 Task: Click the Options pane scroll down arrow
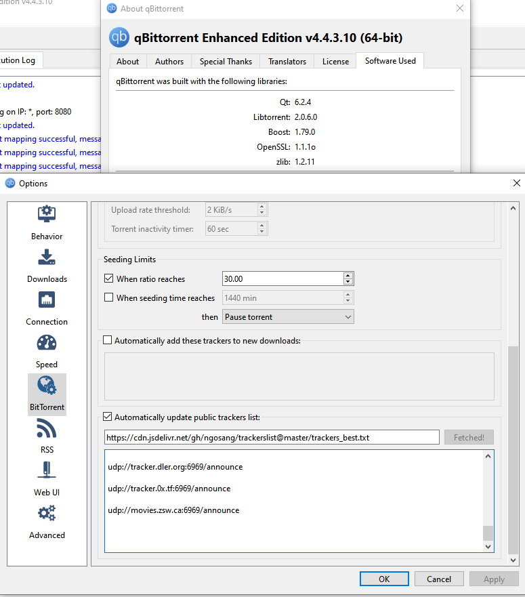coord(513,560)
